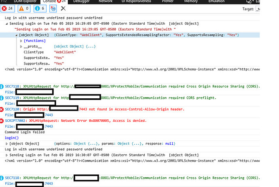Clear the console with the X icon

click(x=63, y=8)
